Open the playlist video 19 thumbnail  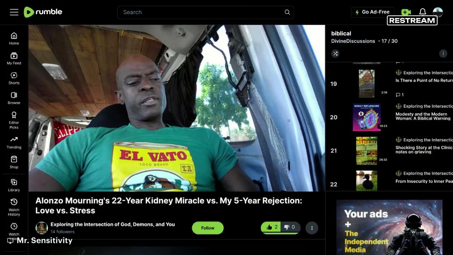[x=367, y=84]
